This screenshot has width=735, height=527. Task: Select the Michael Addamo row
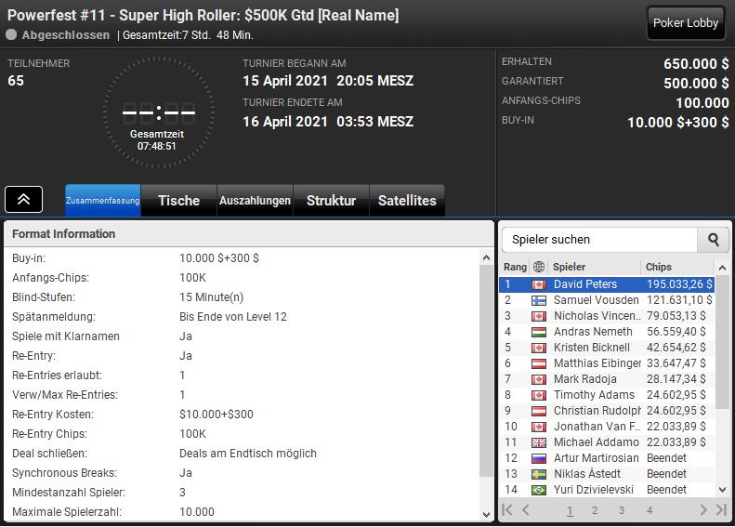[x=607, y=442]
